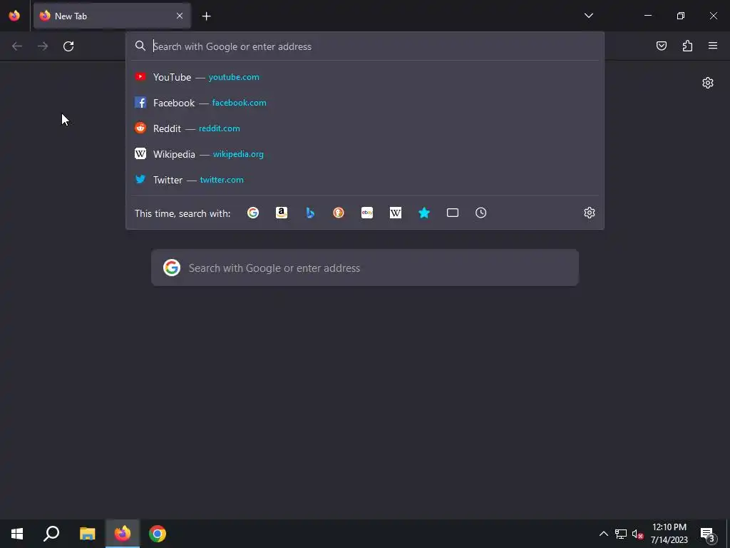730x548 pixels.
Task: Go back one page
Action: (x=17, y=46)
